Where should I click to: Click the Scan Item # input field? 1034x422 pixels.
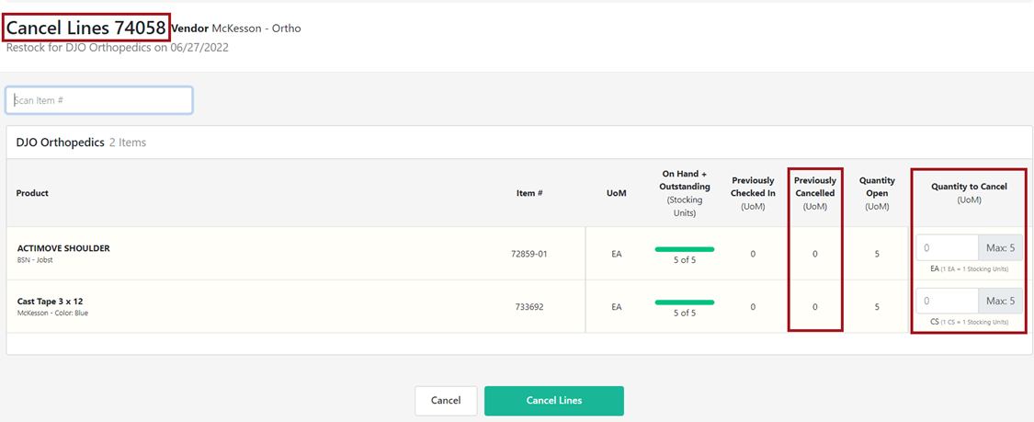(x=99, y=100)
